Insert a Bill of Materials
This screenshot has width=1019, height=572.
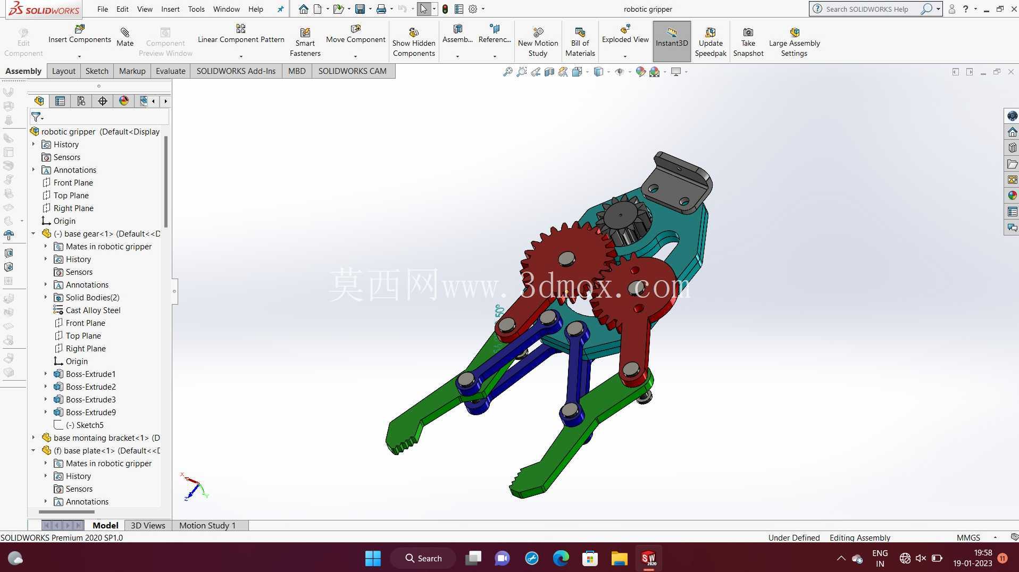[580, 41]
